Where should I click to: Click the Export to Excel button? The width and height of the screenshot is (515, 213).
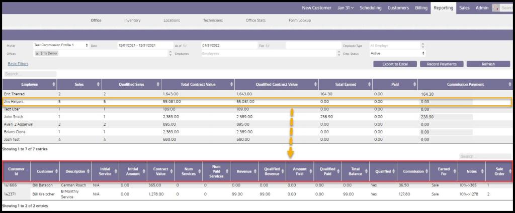point(395,64)
